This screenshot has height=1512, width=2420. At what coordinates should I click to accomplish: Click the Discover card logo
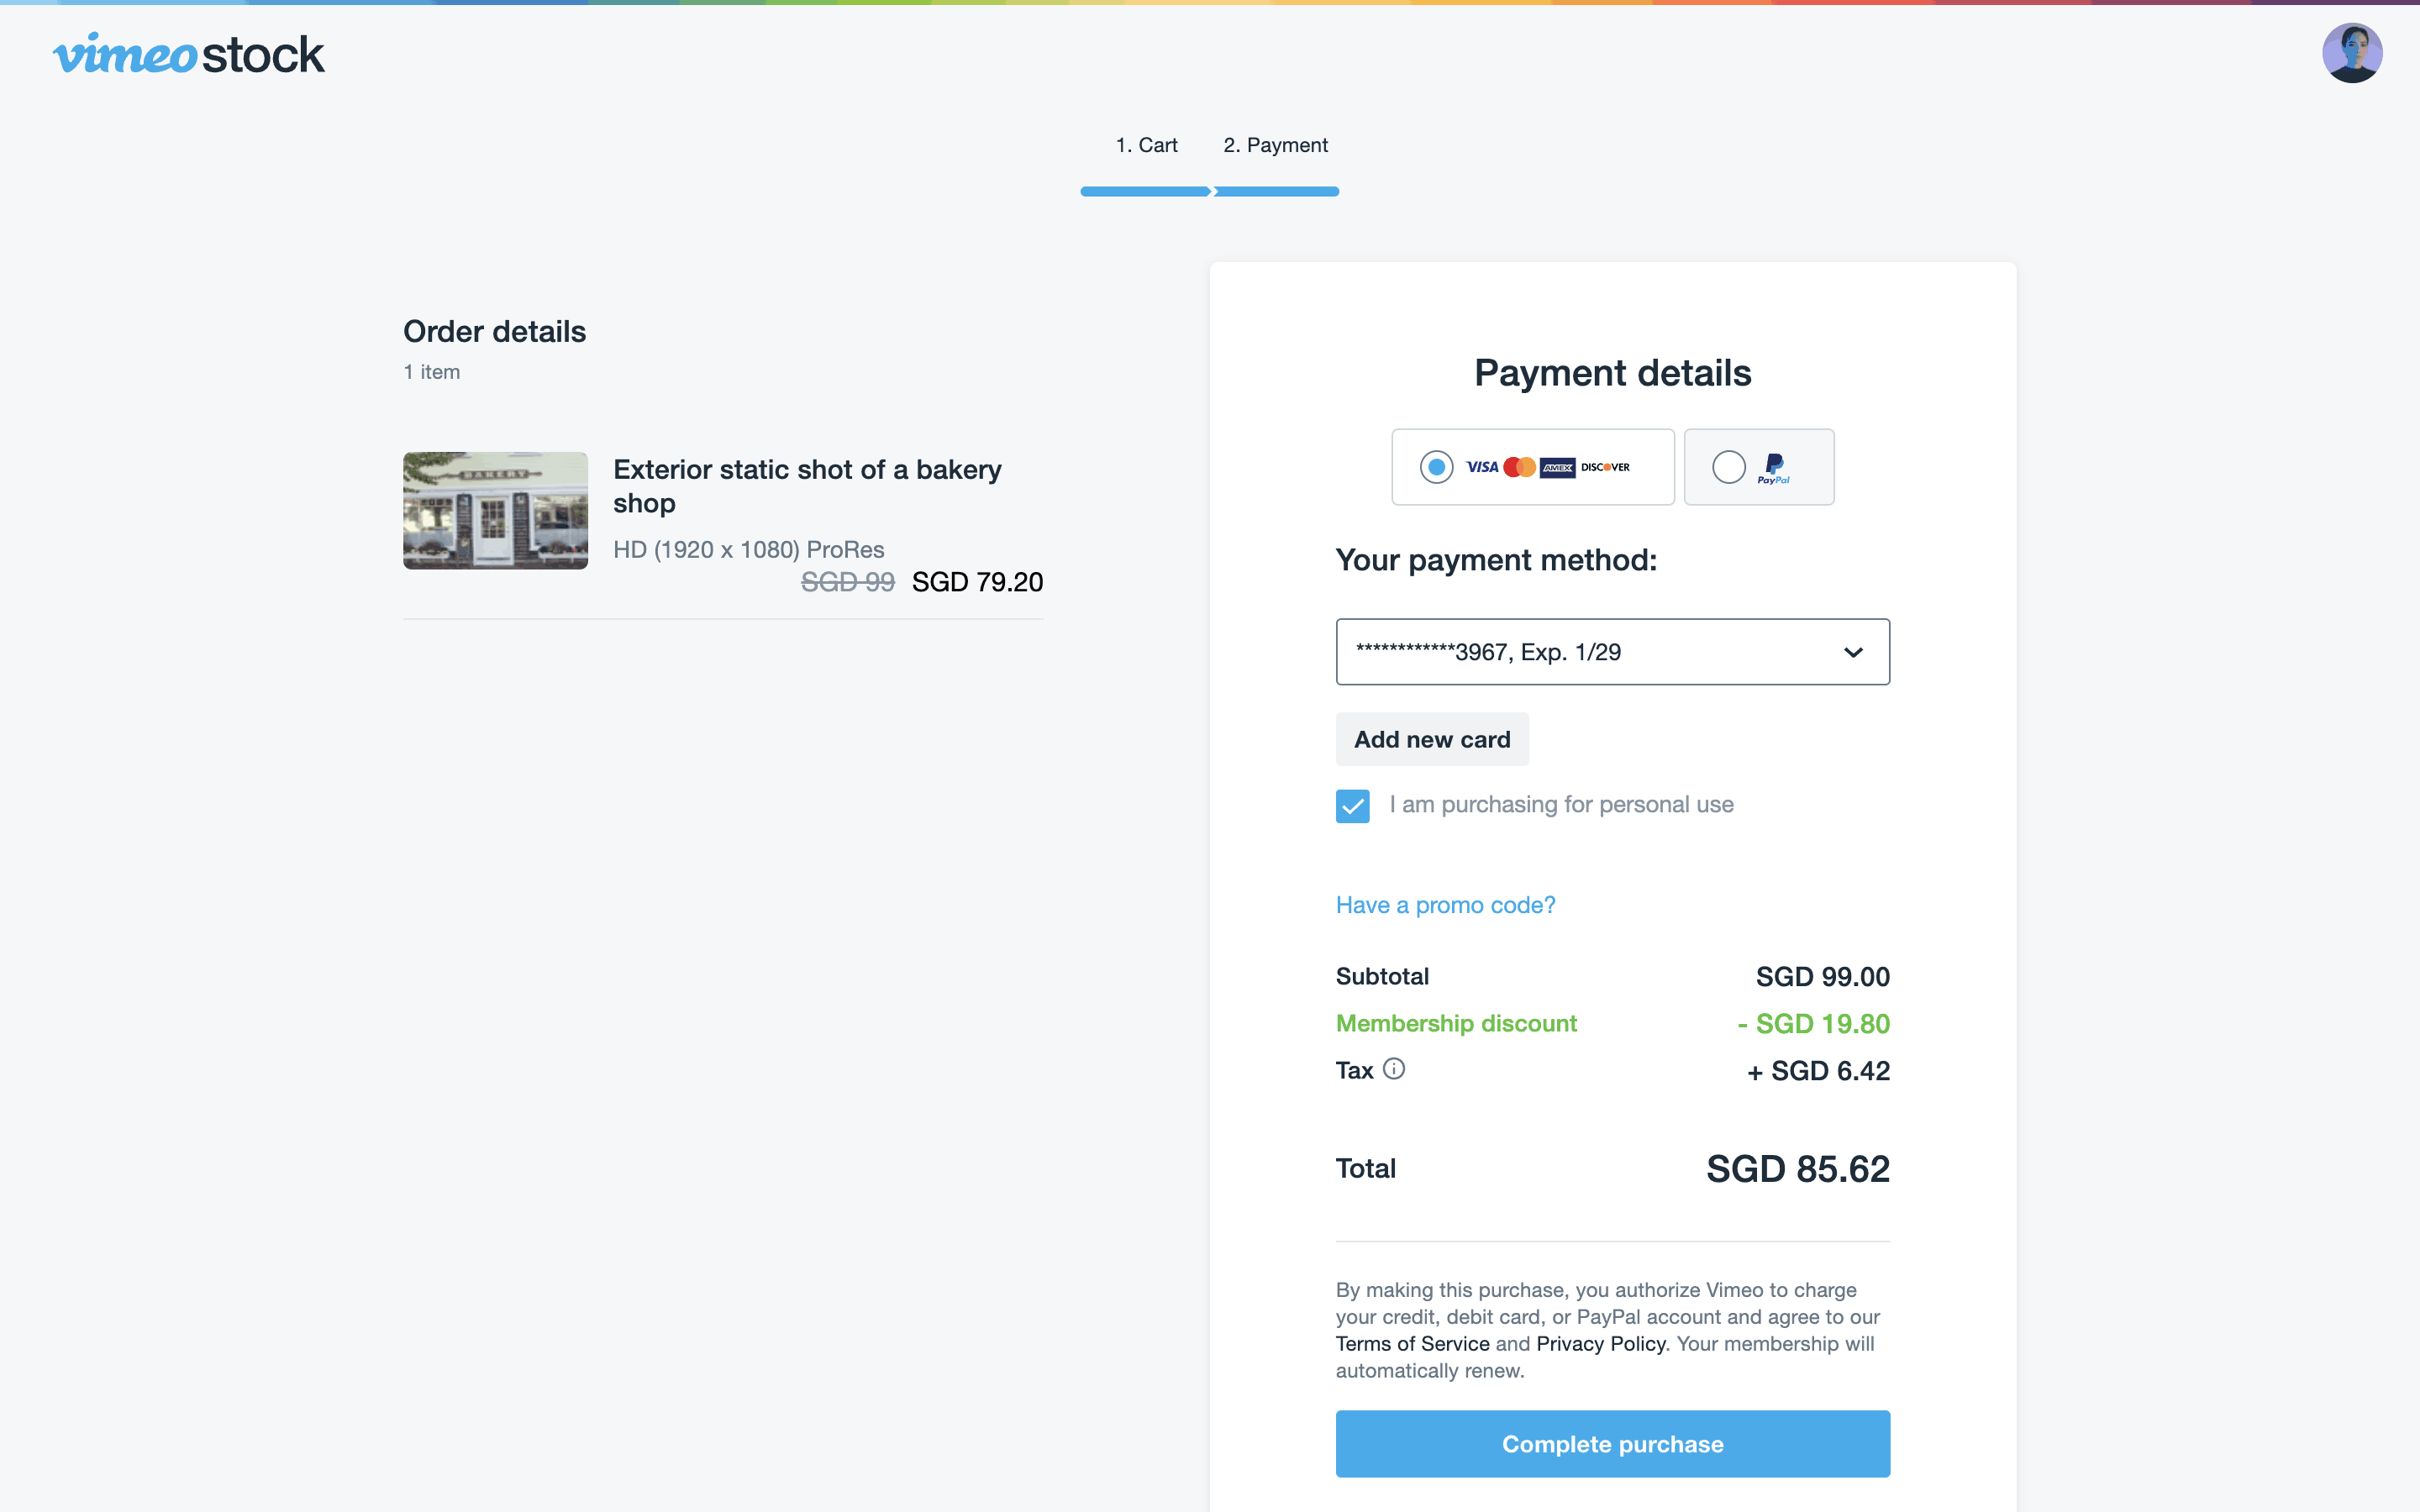1605,467
